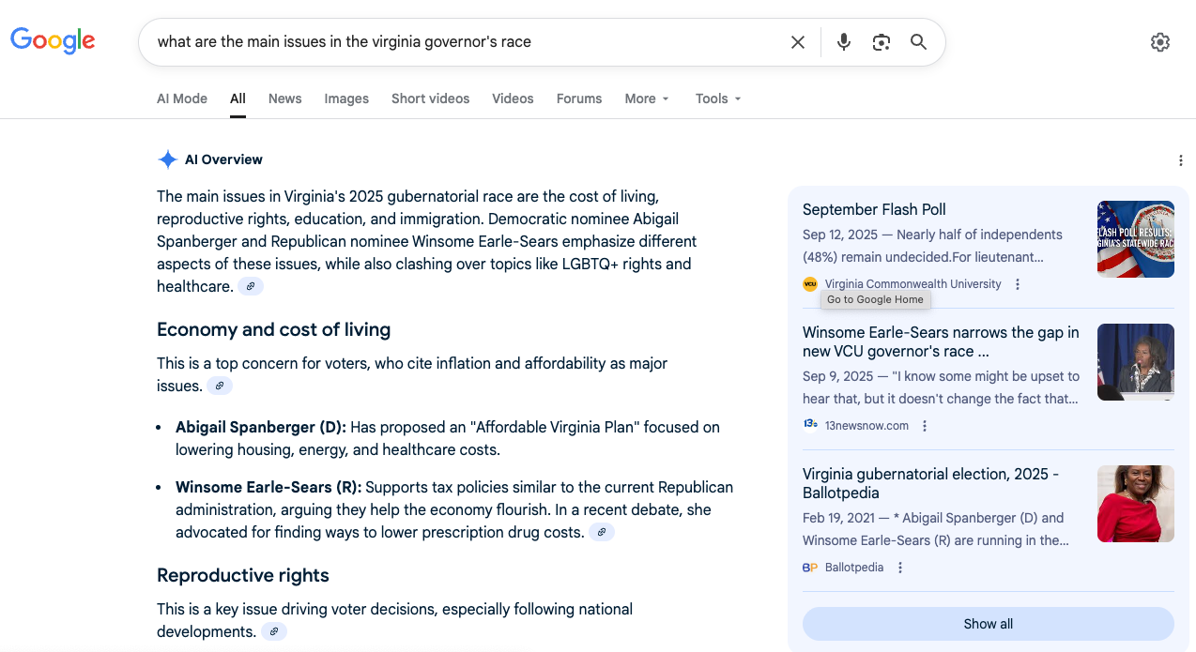Expand the More search filters dropdown

point(647,99)
